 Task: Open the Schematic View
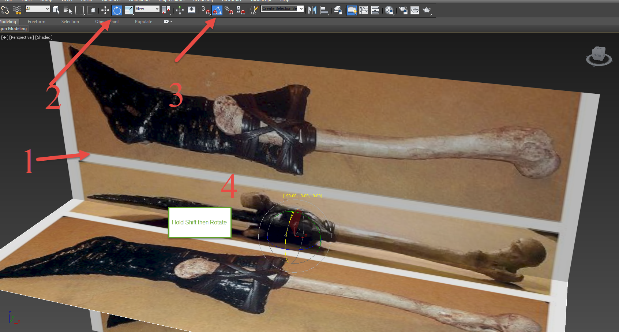375,10
